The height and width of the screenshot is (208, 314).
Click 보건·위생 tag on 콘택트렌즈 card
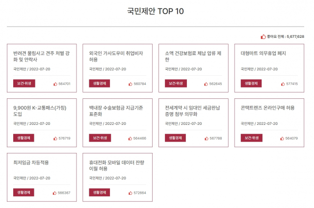[252, 138]
